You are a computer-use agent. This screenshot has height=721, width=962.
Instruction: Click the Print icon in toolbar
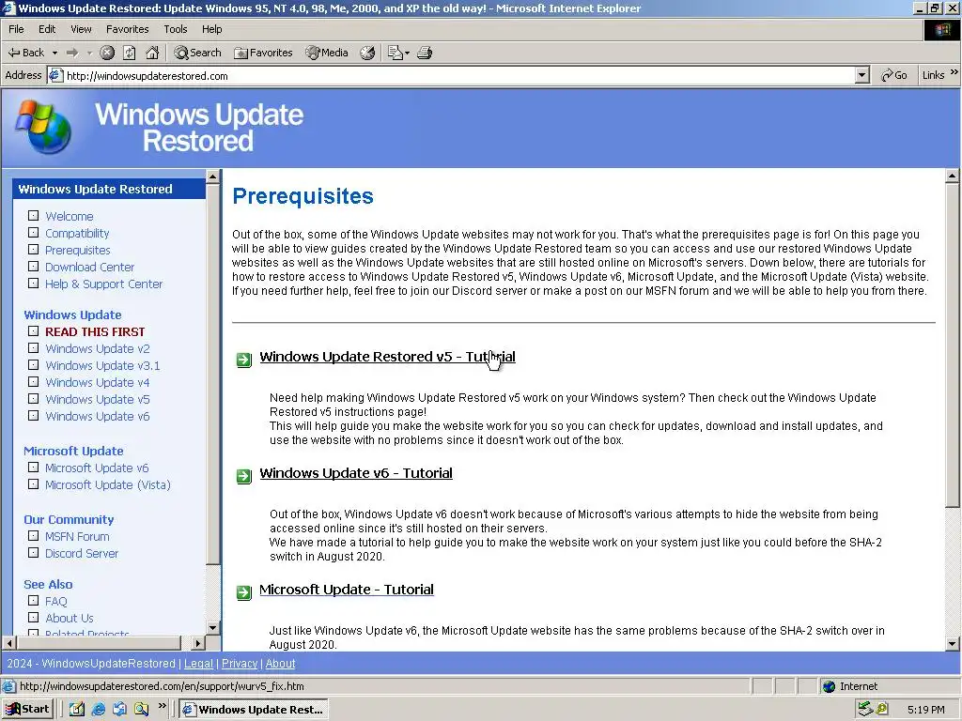pos(425,53)
